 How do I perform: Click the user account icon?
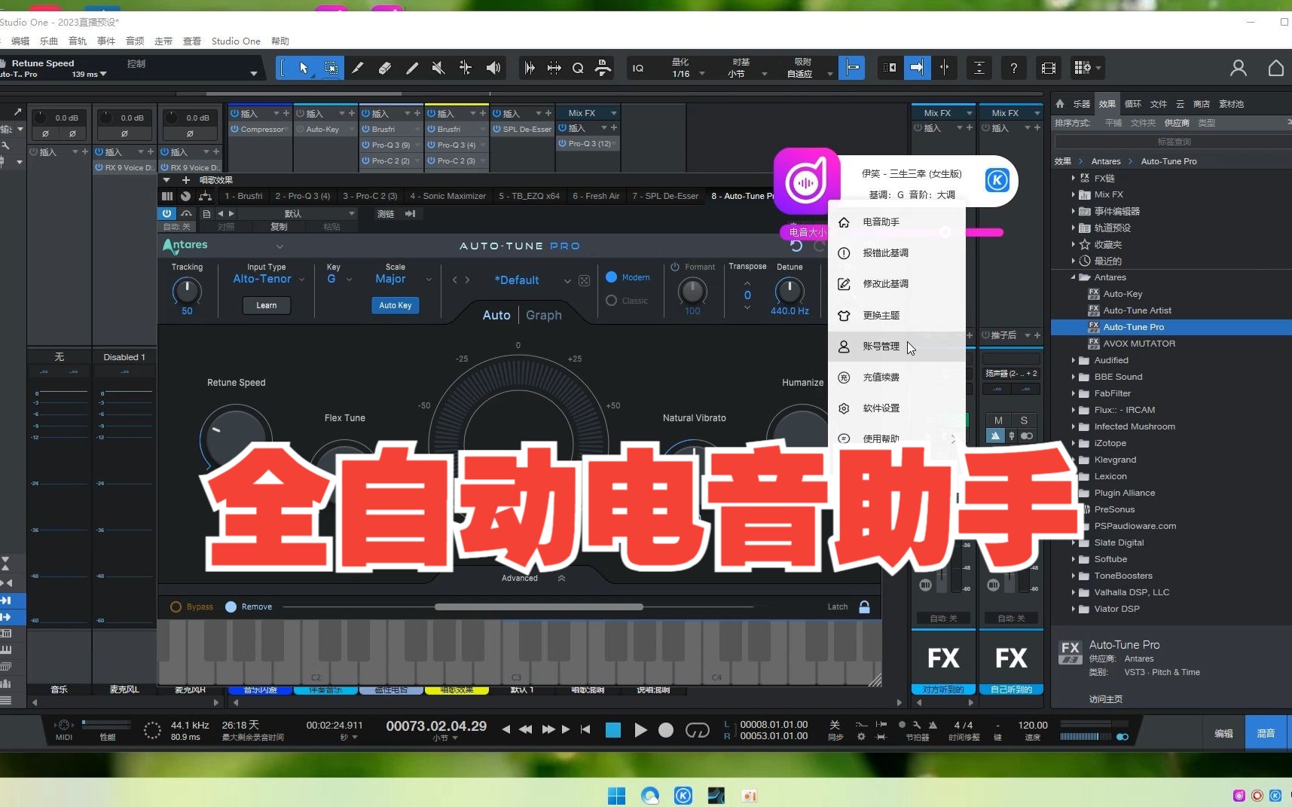pos(1238,68)
